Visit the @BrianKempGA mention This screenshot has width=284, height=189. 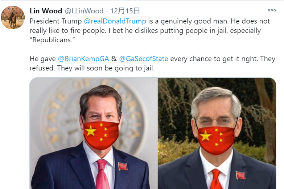[x=83, y=59]
